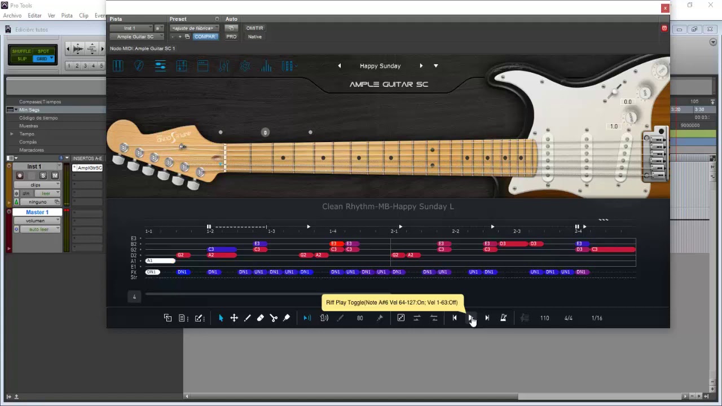Select the eraser tool in riffer
The height and width of the screenshot is (406, 722).
tap(261, 318)
